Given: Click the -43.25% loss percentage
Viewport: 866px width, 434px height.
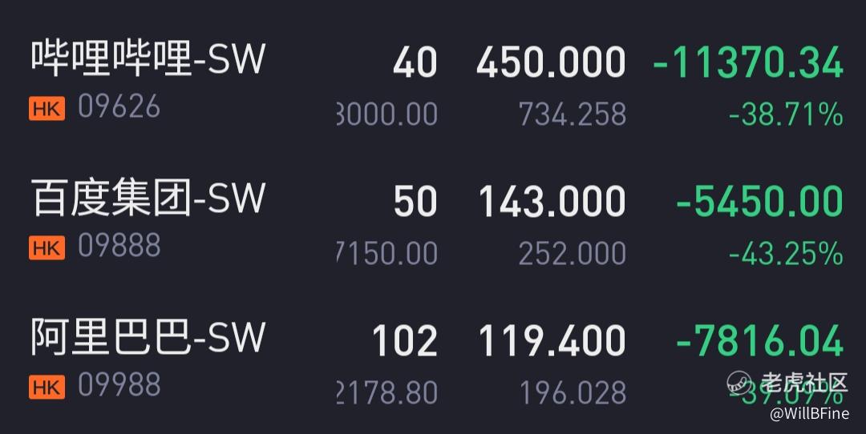Looking at the screenshot, I should point(786,254).
